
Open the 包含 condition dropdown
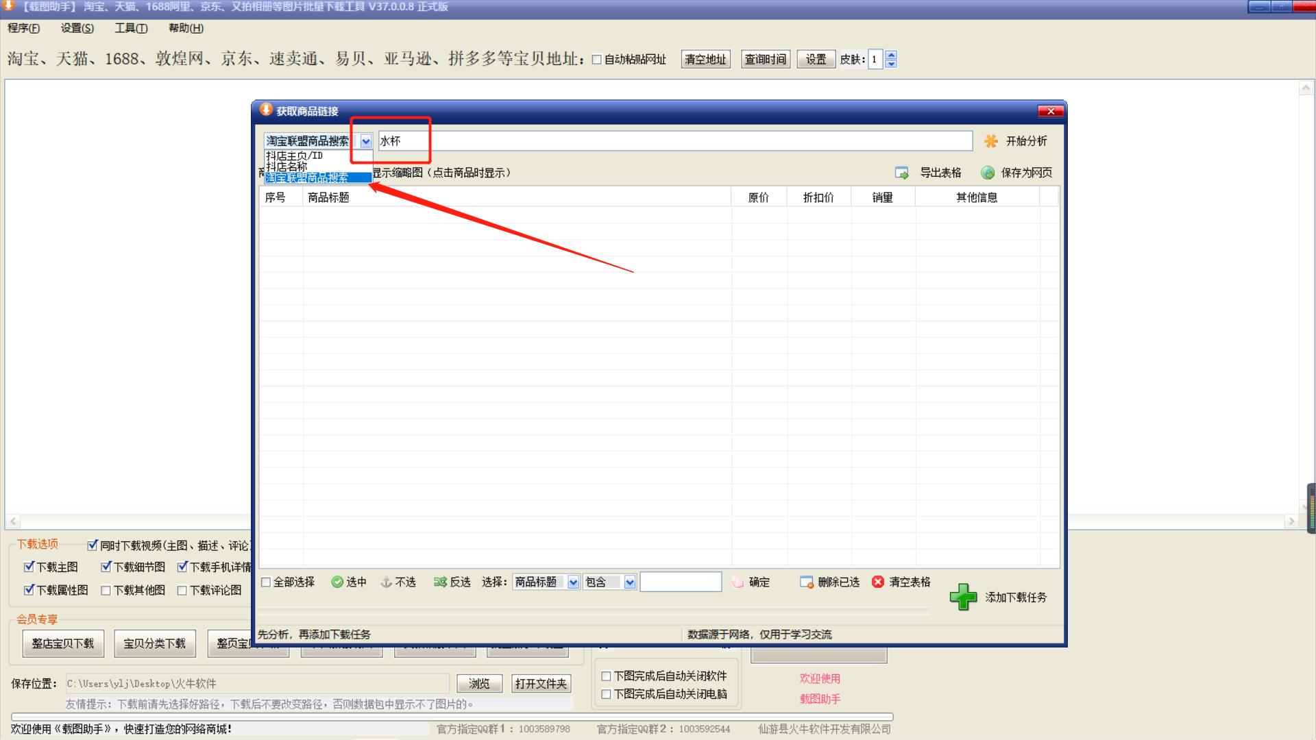(629, 582)
